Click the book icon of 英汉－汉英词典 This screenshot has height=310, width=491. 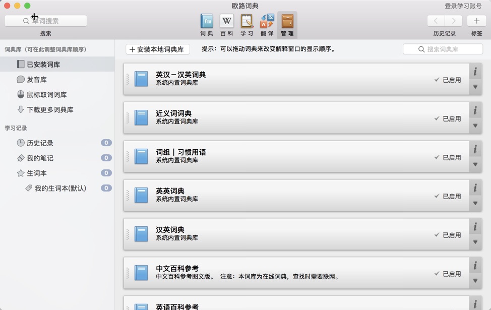tap(141, 79)
